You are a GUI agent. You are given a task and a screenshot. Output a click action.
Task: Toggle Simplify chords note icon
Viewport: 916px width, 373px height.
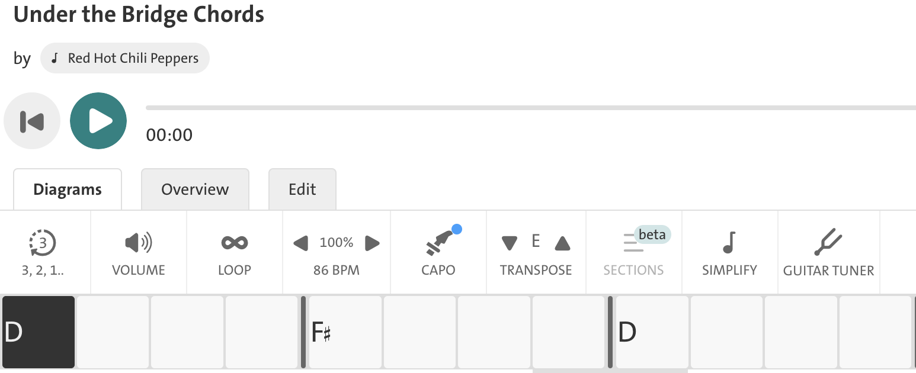(x=729, y=242)
